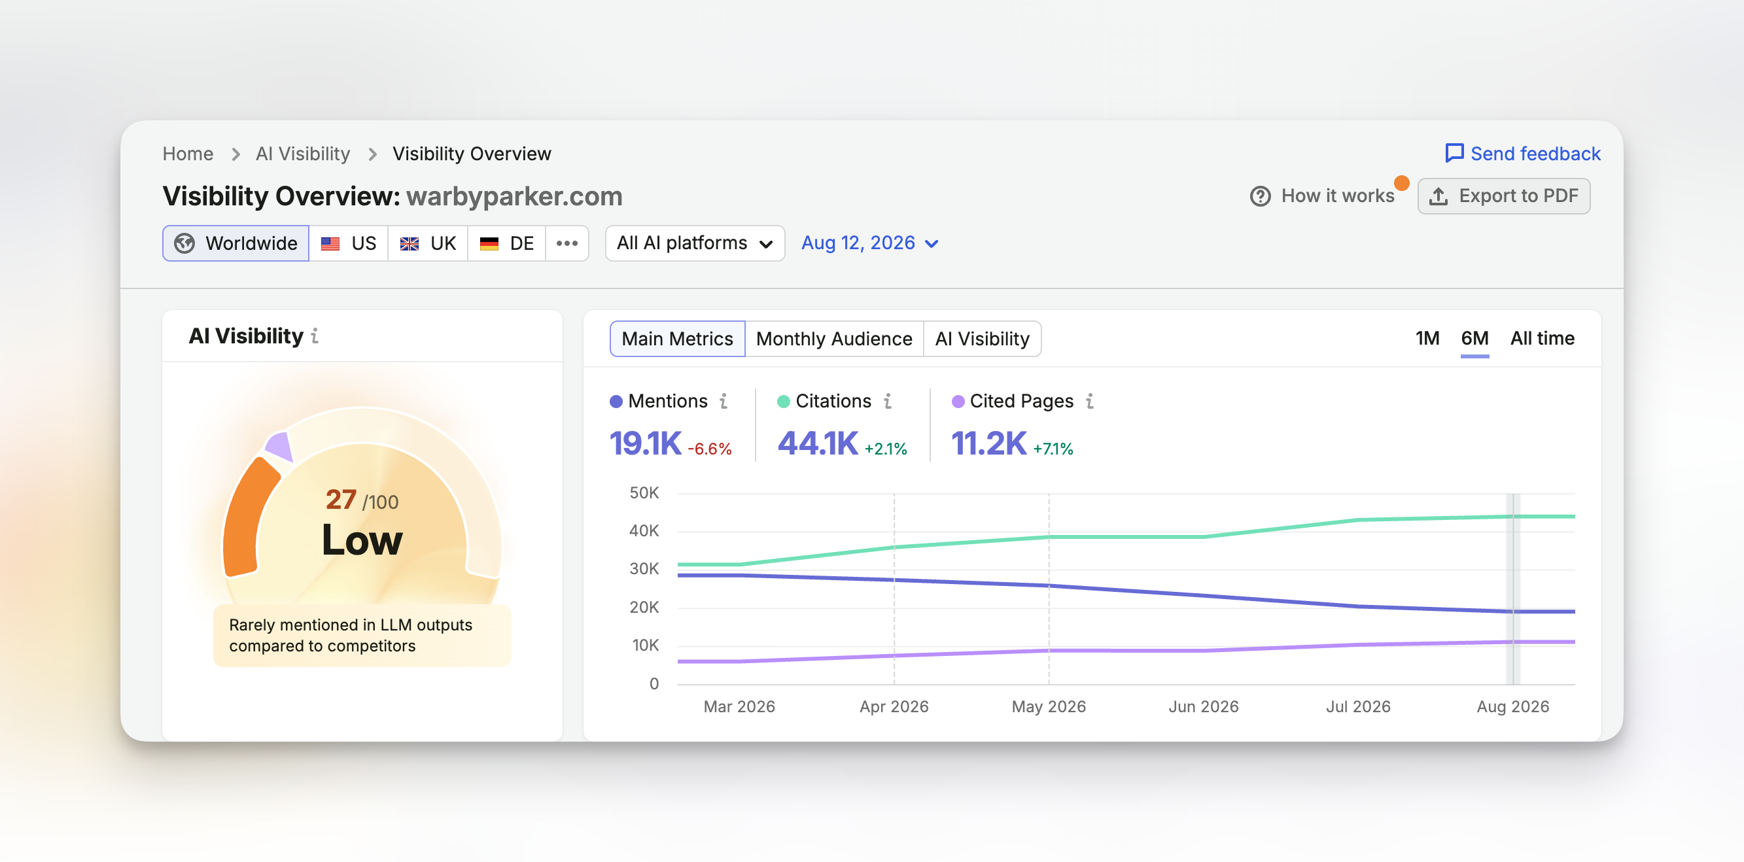Select the DE region filter
Screen dimensions: 1744x862
click(507, 243)
